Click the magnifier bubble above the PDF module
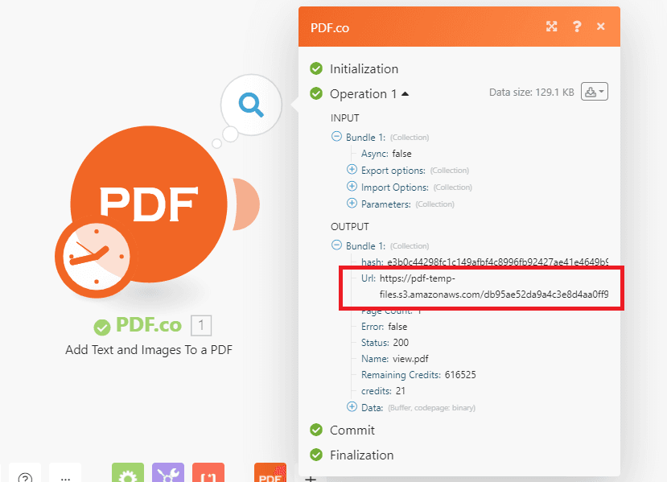Viewport: 667px width, 482px height. point(251,104)
